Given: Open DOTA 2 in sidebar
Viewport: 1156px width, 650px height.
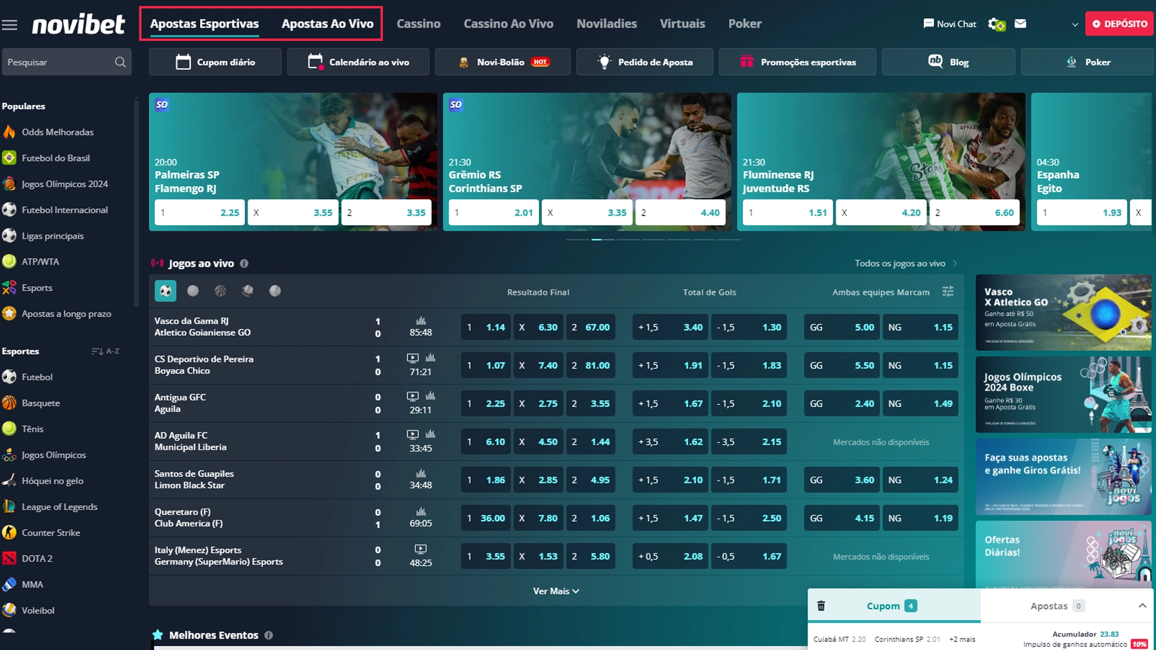Looking at the screenshot, I should tap(37, 559).
